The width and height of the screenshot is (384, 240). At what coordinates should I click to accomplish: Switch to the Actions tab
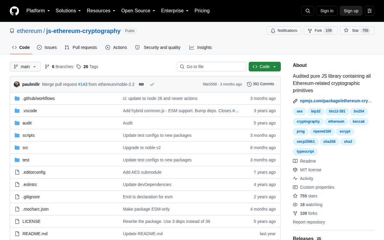(x=116, y=47)
